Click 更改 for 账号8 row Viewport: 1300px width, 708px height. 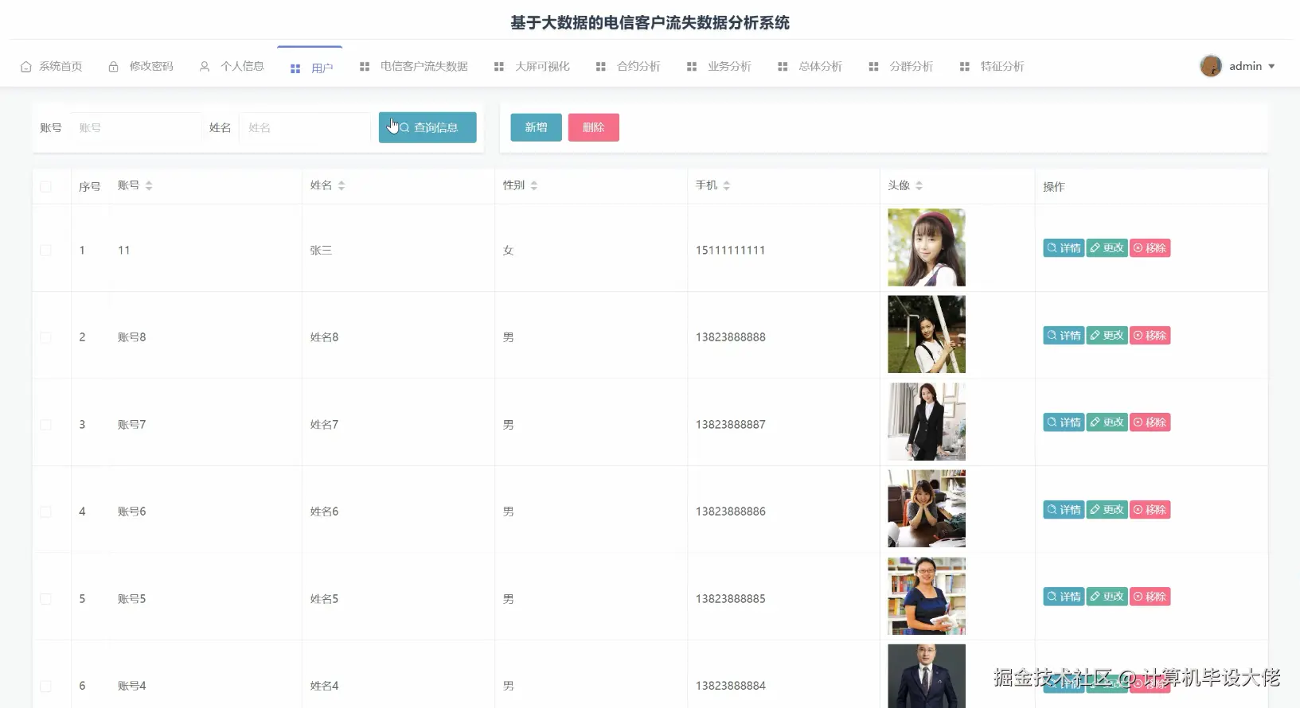point(1107,336)
